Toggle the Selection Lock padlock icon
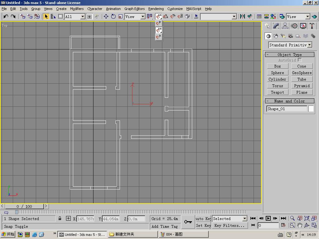This screenshot has height=239, width=319. pyautogui.click(x=60, y=218)
